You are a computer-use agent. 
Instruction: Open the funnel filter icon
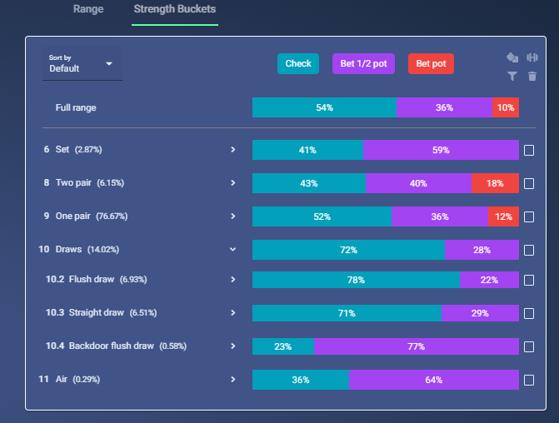tap(512, 76)
